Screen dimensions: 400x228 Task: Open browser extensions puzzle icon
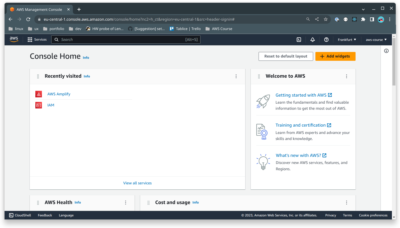coord(363,19)
